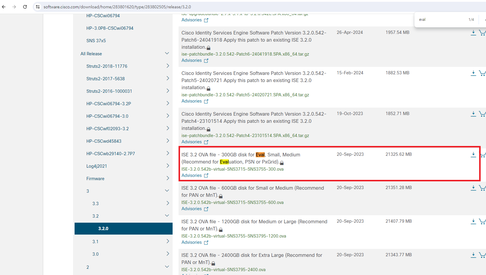Click the find-in-page field containing 'eval'

coord(441,20)
